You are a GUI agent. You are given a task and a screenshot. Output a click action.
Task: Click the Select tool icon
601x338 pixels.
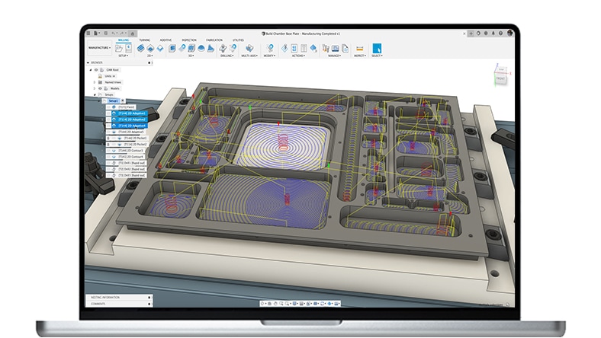pyautogui.click(x=376, y=47)
